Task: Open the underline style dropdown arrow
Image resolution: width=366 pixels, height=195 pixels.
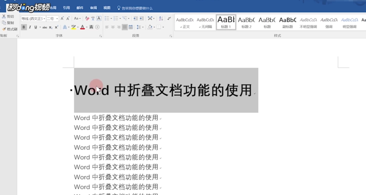Action: click(40, 27)
